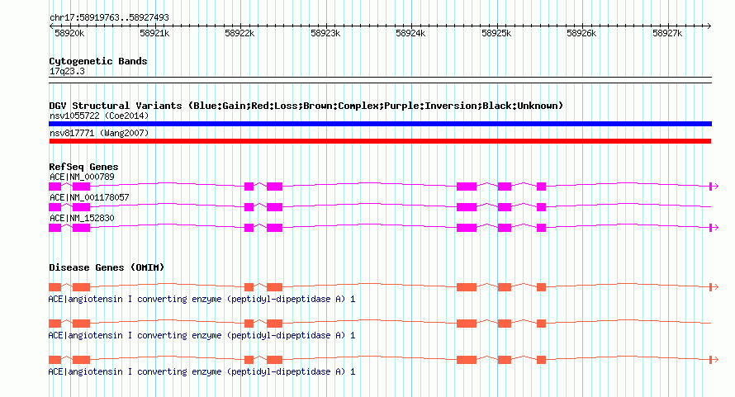Click the widest magenta exon of NM_001178057
This screenshot has height=397, width=735.
[467, 207]
